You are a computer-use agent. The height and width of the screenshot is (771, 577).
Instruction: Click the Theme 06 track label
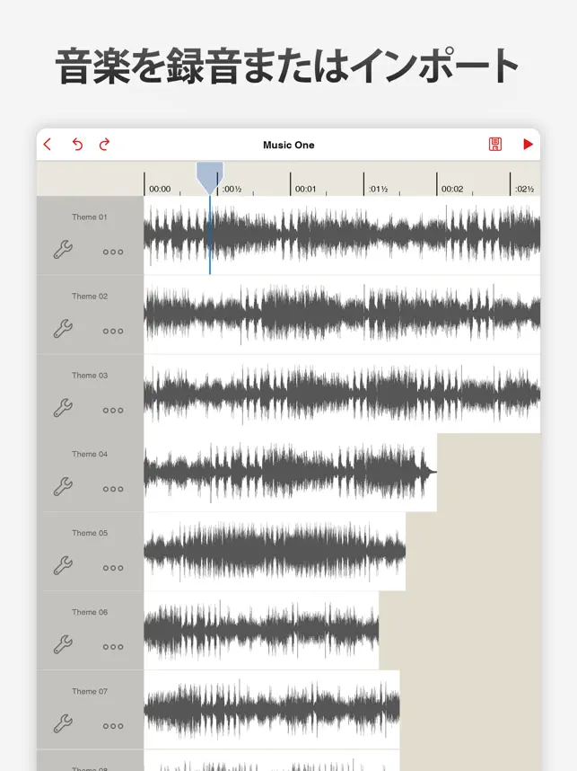[90, 612]
